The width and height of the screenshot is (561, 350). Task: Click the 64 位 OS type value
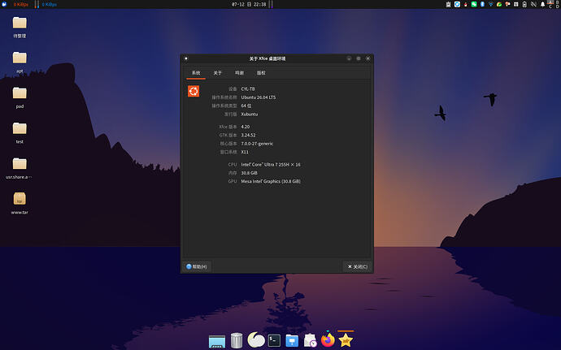(x=246, y=106)
